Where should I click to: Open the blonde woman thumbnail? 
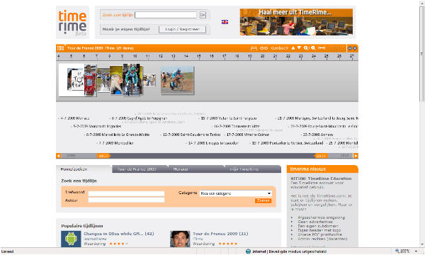point(116,81)
